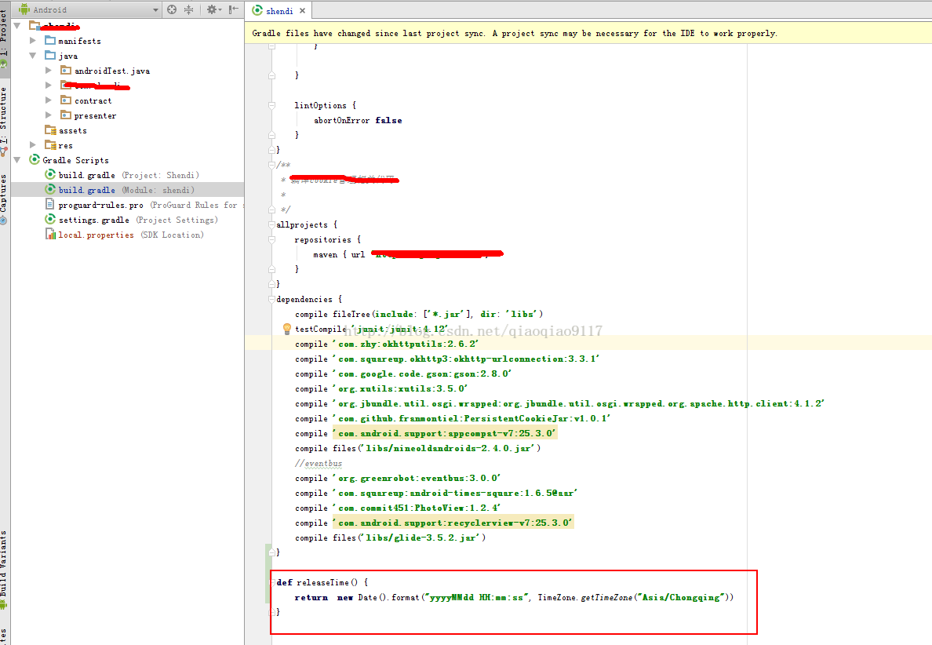Image resolution: width=932 pixels, height=645 pixels.
Task: Click the glide-3.5.2.jar files line
Action: click(x=391, y=538)
